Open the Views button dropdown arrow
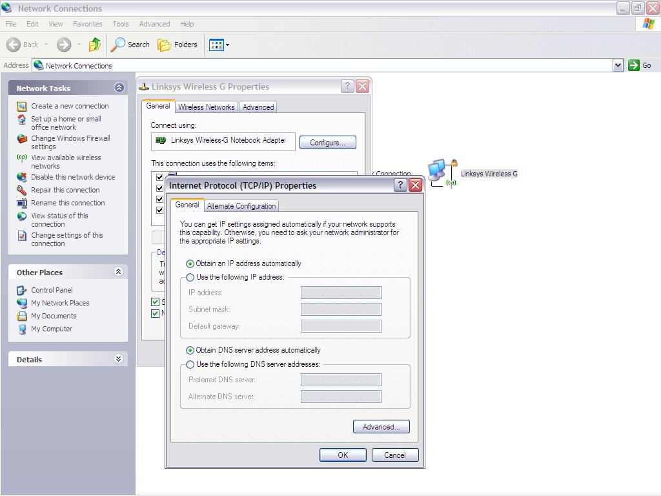Screen dimensions: 661x496 228,45
